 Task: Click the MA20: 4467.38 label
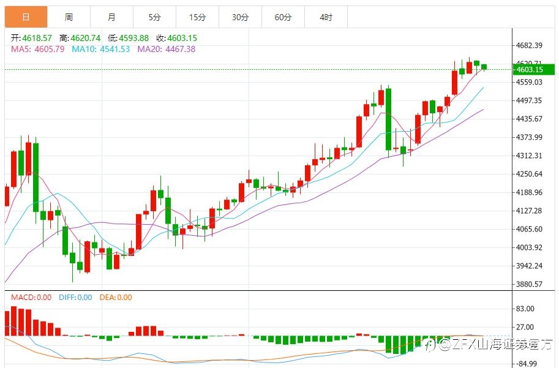pos(167,49)
